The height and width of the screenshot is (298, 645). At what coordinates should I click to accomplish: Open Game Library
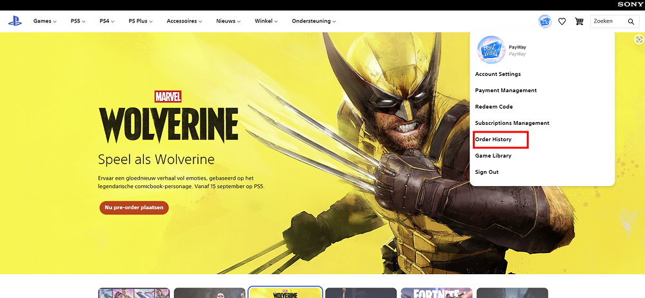coord(493,156)
